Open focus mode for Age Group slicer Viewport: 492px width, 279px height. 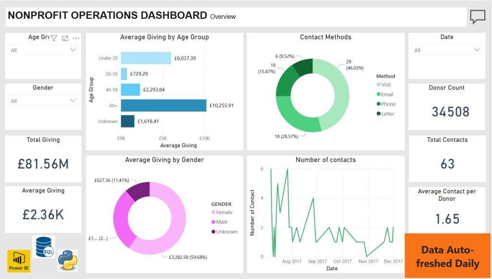(x=65, y=38)
